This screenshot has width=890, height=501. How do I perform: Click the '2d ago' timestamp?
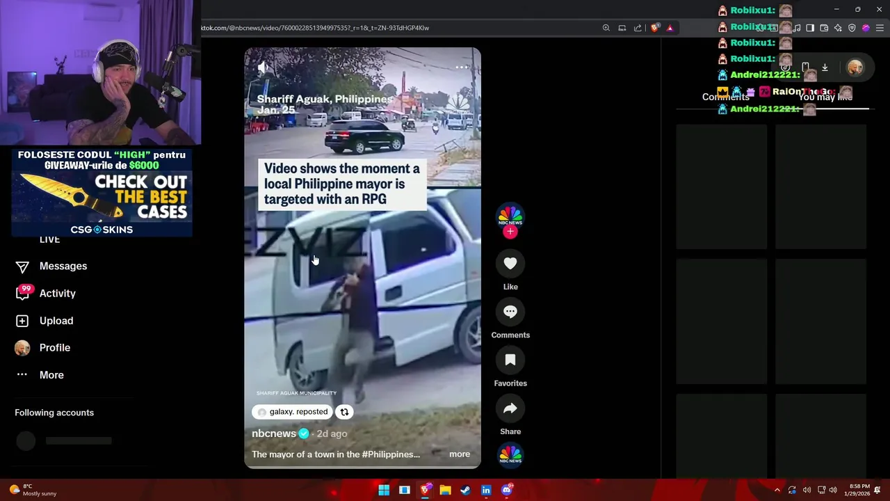pos(332,434)
